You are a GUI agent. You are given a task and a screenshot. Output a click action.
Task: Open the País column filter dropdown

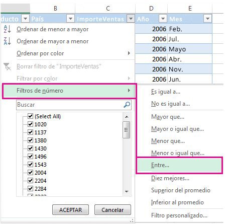(70, 19)
